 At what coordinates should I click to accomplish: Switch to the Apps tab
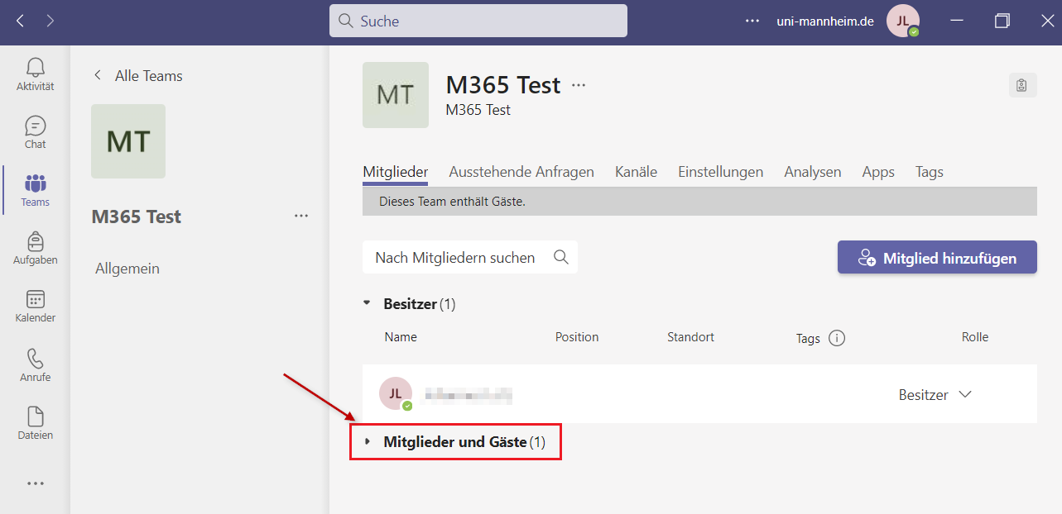(878, 172)
